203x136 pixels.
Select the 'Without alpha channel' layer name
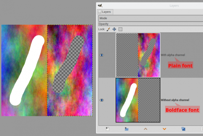click(175, 100)
